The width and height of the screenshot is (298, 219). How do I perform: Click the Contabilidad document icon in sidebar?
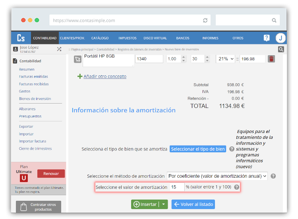click(15, 61)
